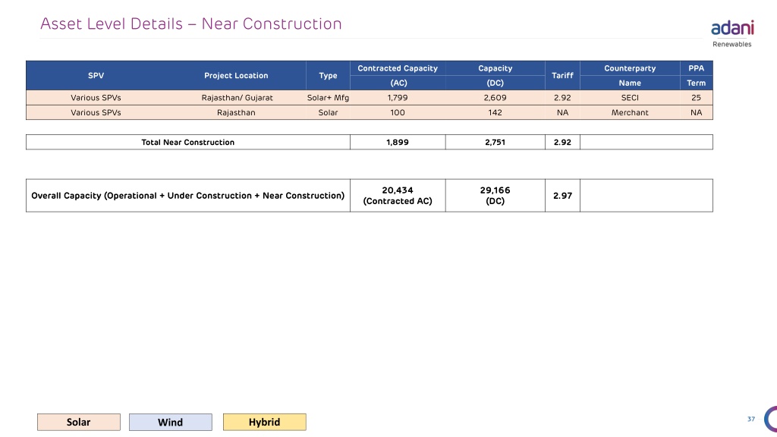Click the (AC) sub-header
This screenshot has width=777, height=437.
click(x=398, y=83)
